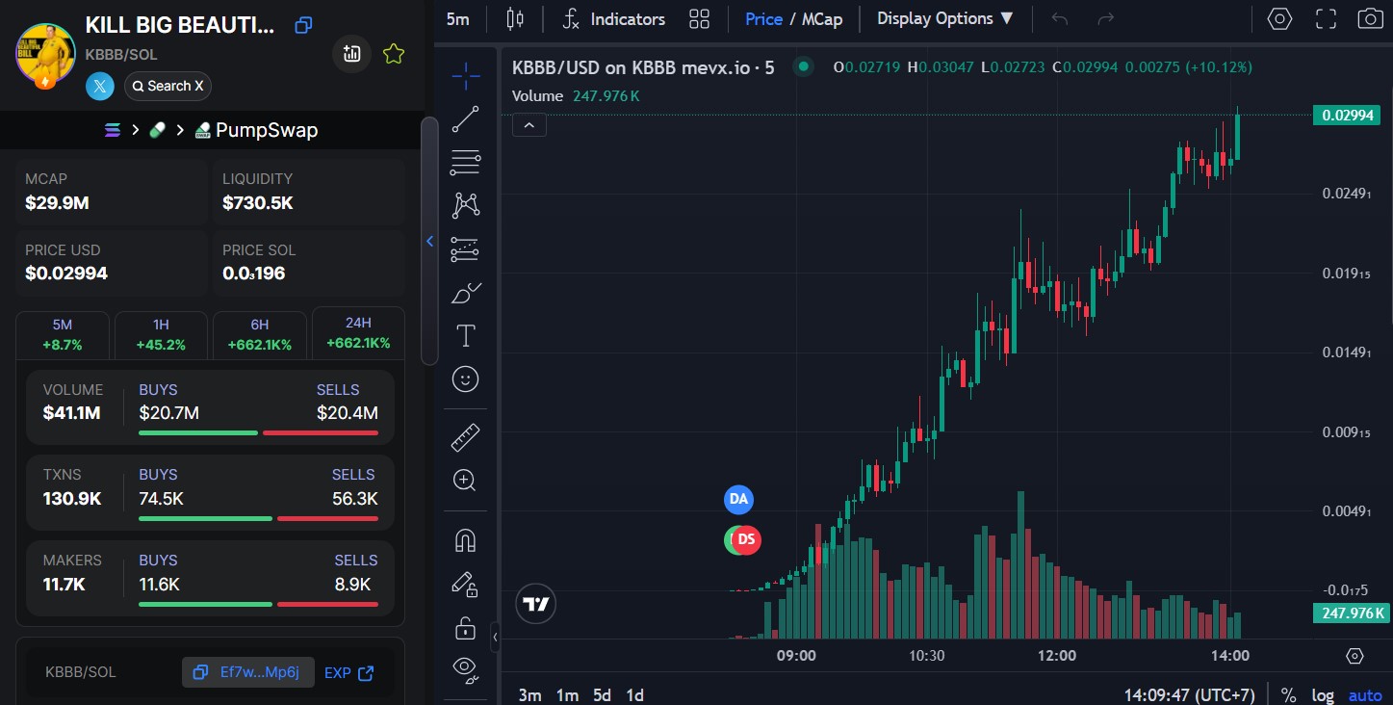Switch to the 1H stats tab
The image size is (1393, 705).
coord(161,334)
